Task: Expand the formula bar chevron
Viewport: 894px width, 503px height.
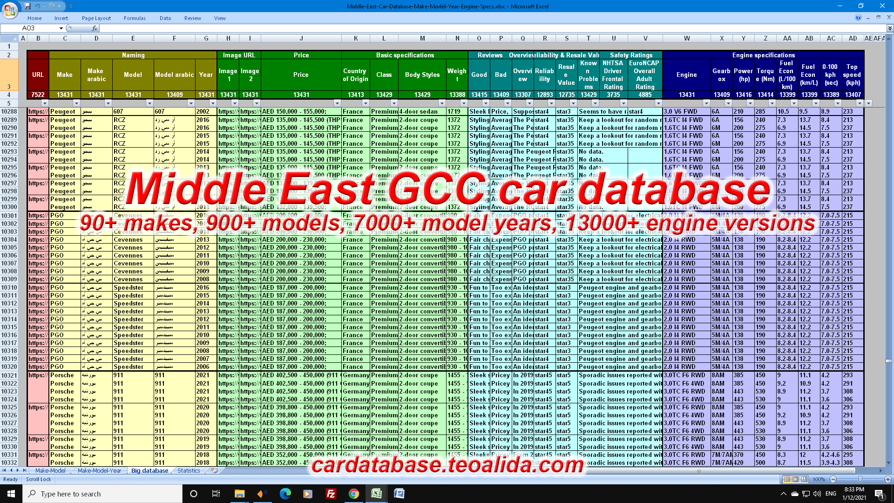Action: 890,28
